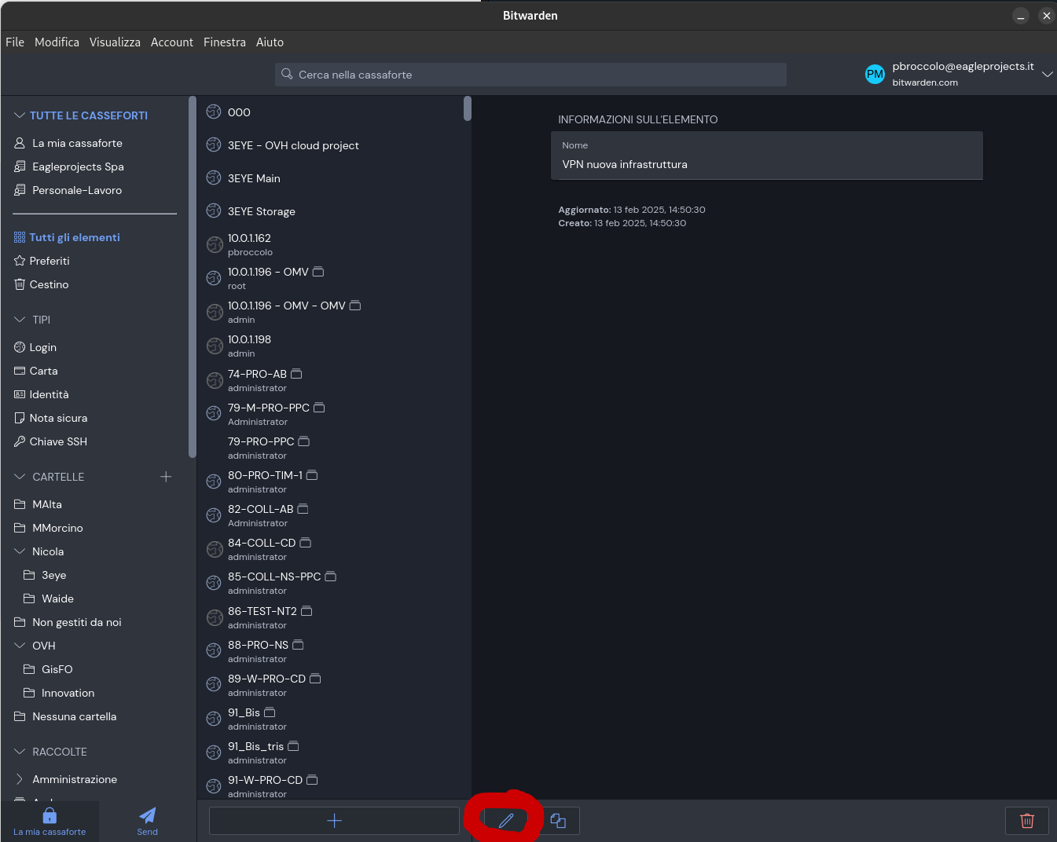Click the item list scrollbar
Image resolution: width=1057 pixels, height=842 pixels.
click(x=468, y=109)
